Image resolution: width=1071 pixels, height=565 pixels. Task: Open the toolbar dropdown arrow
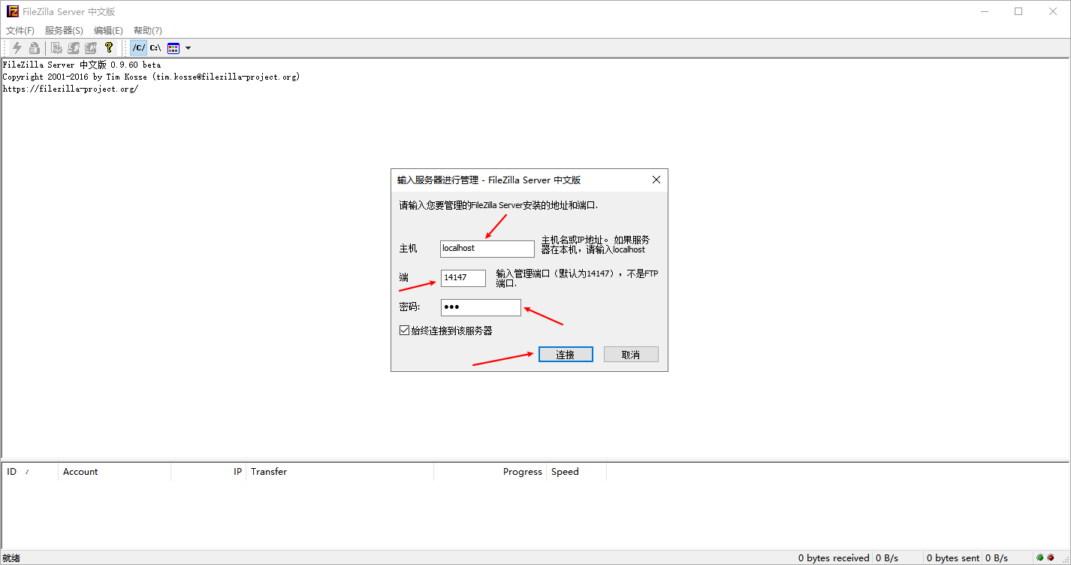pos(189,47)
